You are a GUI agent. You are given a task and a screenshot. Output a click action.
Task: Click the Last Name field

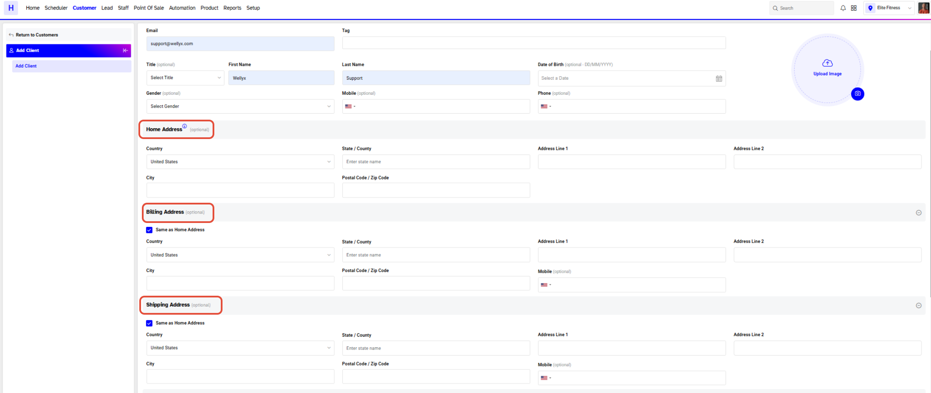[x=436, y=78]
